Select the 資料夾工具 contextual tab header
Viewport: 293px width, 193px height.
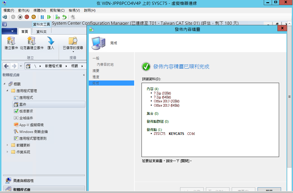(41, 24)
